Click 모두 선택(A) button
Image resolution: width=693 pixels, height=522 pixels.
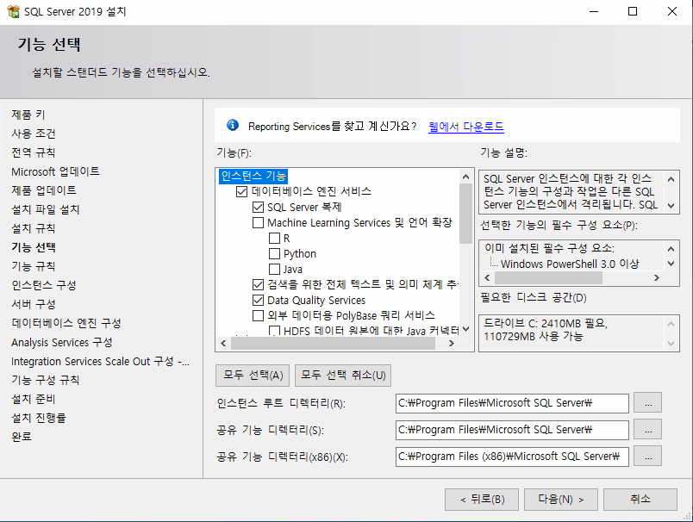click(253, 376)
